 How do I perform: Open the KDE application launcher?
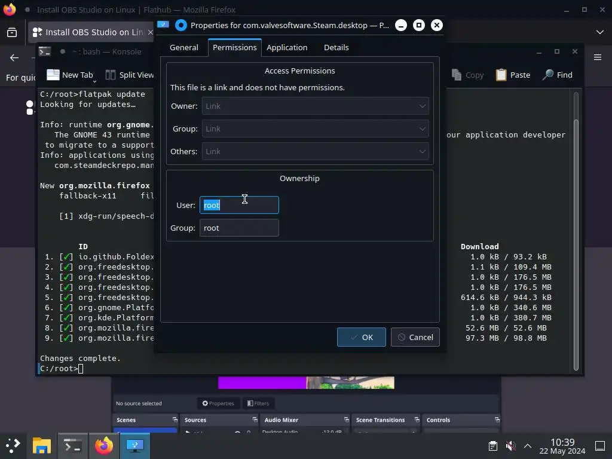(13, 445)
